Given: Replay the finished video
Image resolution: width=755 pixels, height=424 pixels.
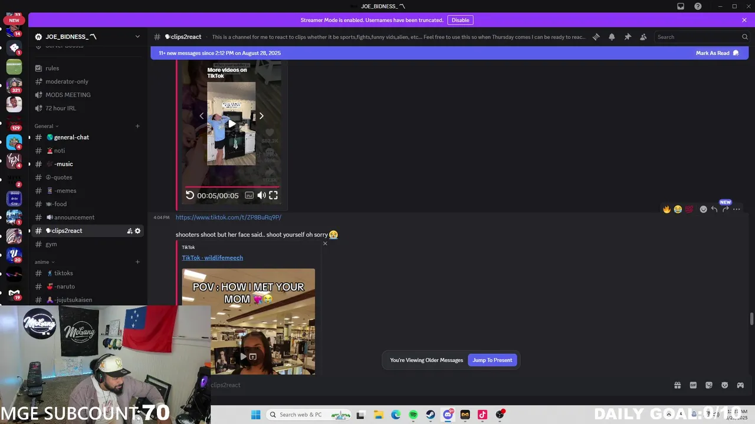Looking at the screenshot, I should point(190,196).
